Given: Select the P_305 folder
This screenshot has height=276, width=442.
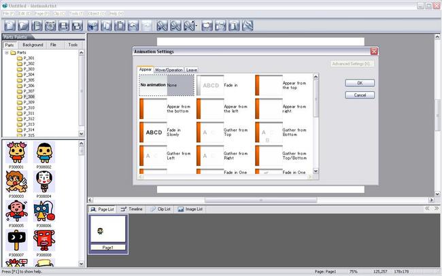Looking at the screenshot, I should (x=26, y=80).
